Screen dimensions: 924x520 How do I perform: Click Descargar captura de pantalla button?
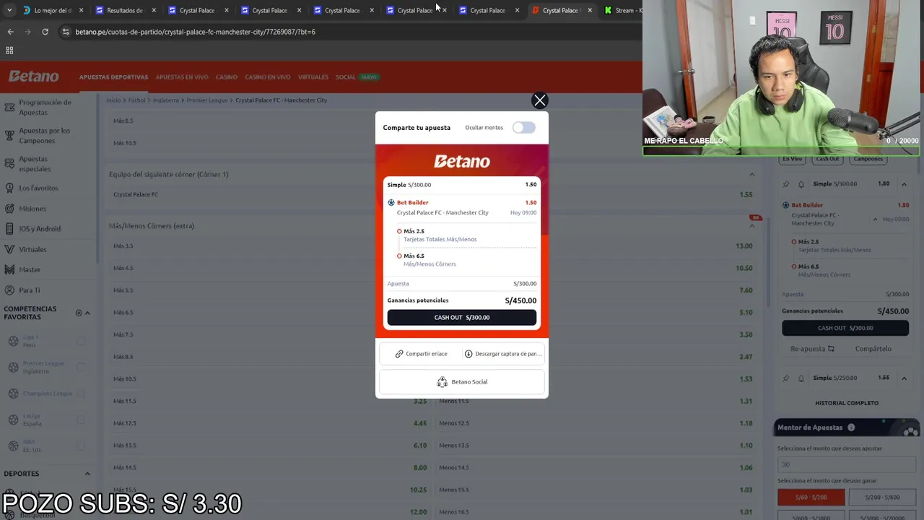pos(503,354)
